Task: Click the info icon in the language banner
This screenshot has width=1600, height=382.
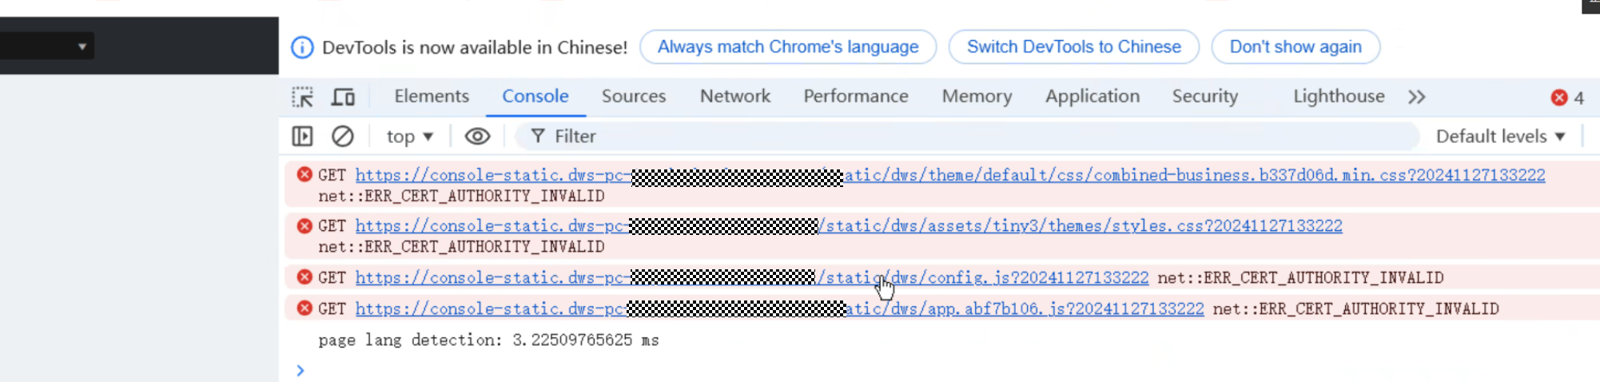Action: tap(302, 48)
